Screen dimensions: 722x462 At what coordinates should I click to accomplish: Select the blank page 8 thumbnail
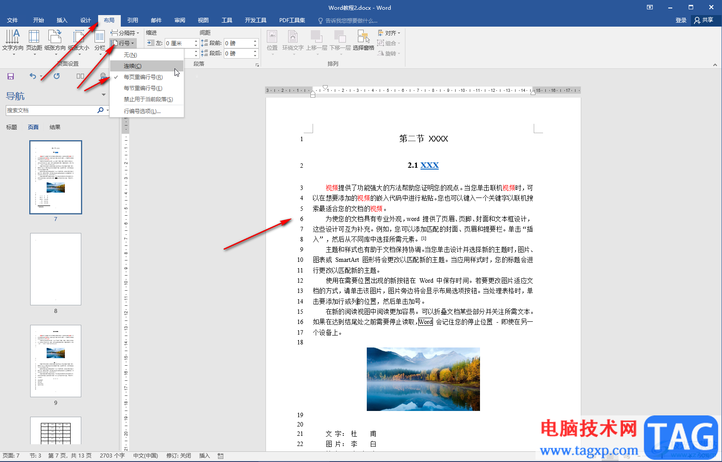pos(56,269)
